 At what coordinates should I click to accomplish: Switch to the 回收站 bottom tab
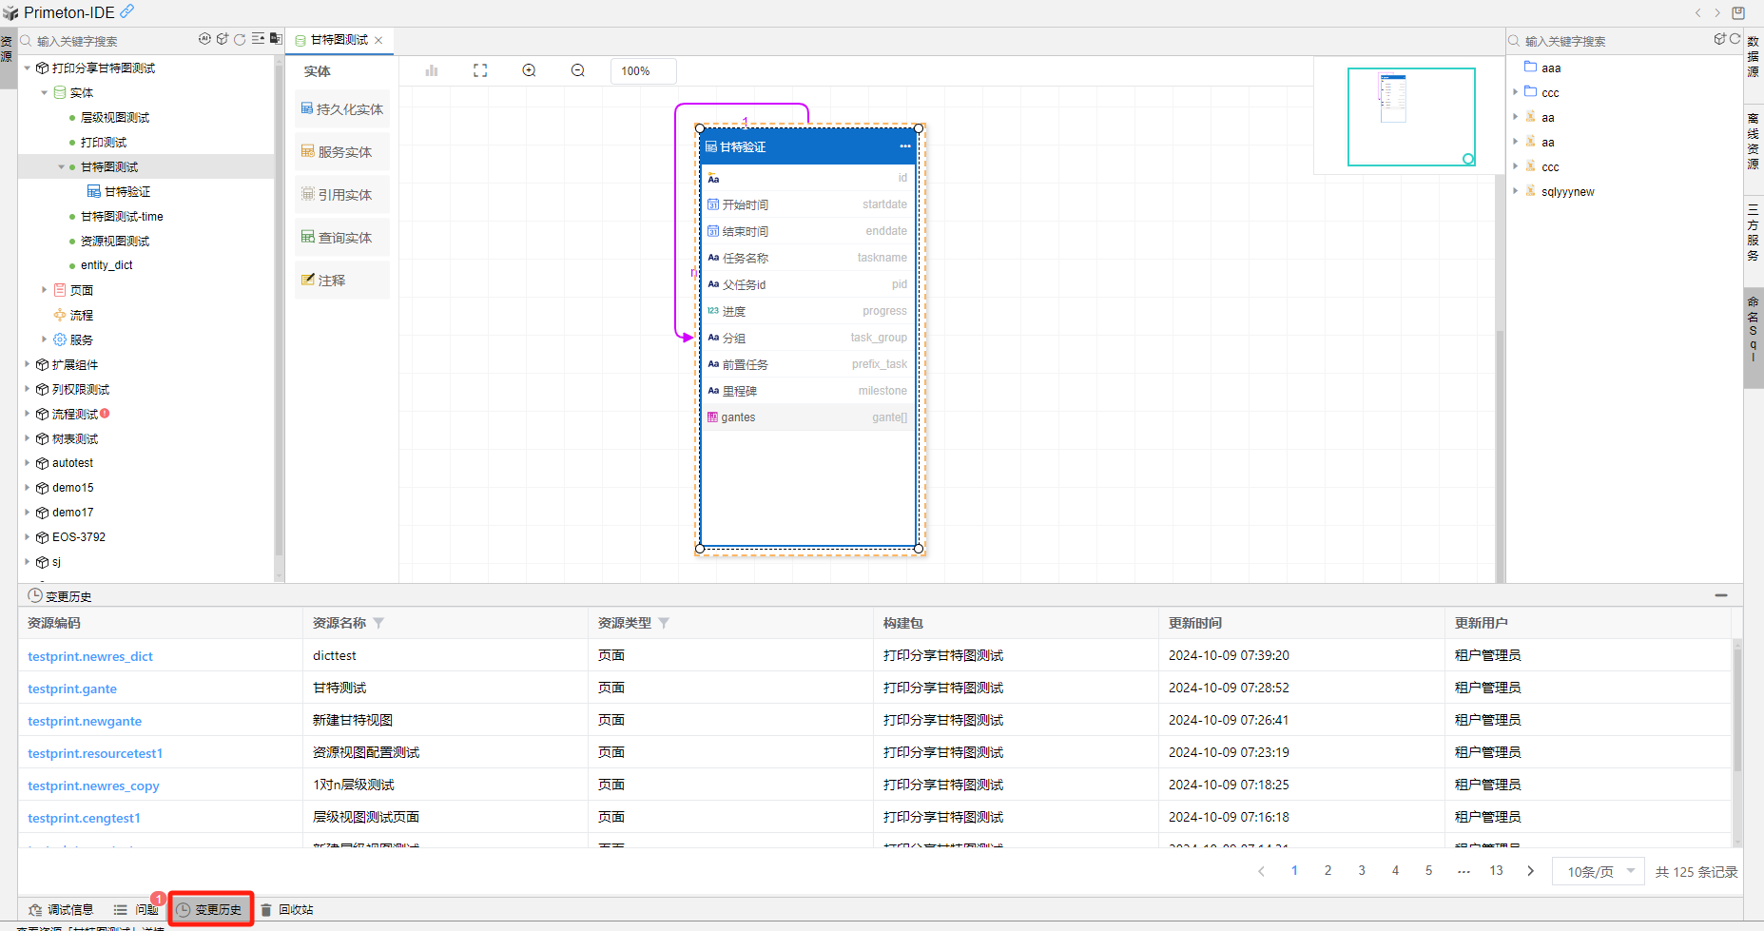pyautogui.click(x=287, y=909)
